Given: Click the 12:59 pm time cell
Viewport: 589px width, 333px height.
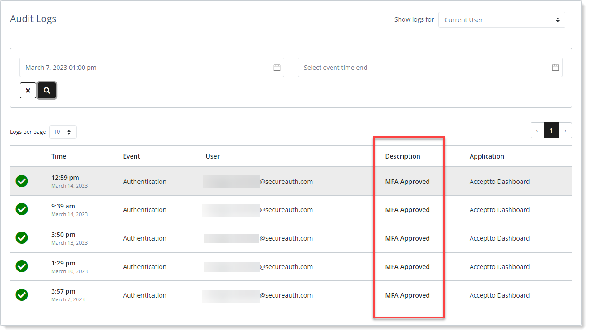Looking at the screenshot, I should tap(69, 181).
